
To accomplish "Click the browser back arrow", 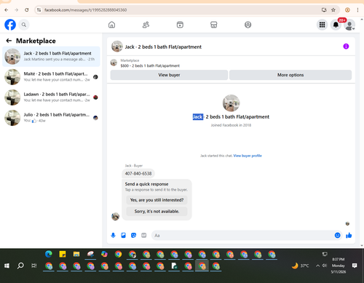I will tap(7, 10).
